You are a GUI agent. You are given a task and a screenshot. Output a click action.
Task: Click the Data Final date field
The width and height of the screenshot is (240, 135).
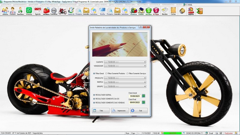coord(135,102)
